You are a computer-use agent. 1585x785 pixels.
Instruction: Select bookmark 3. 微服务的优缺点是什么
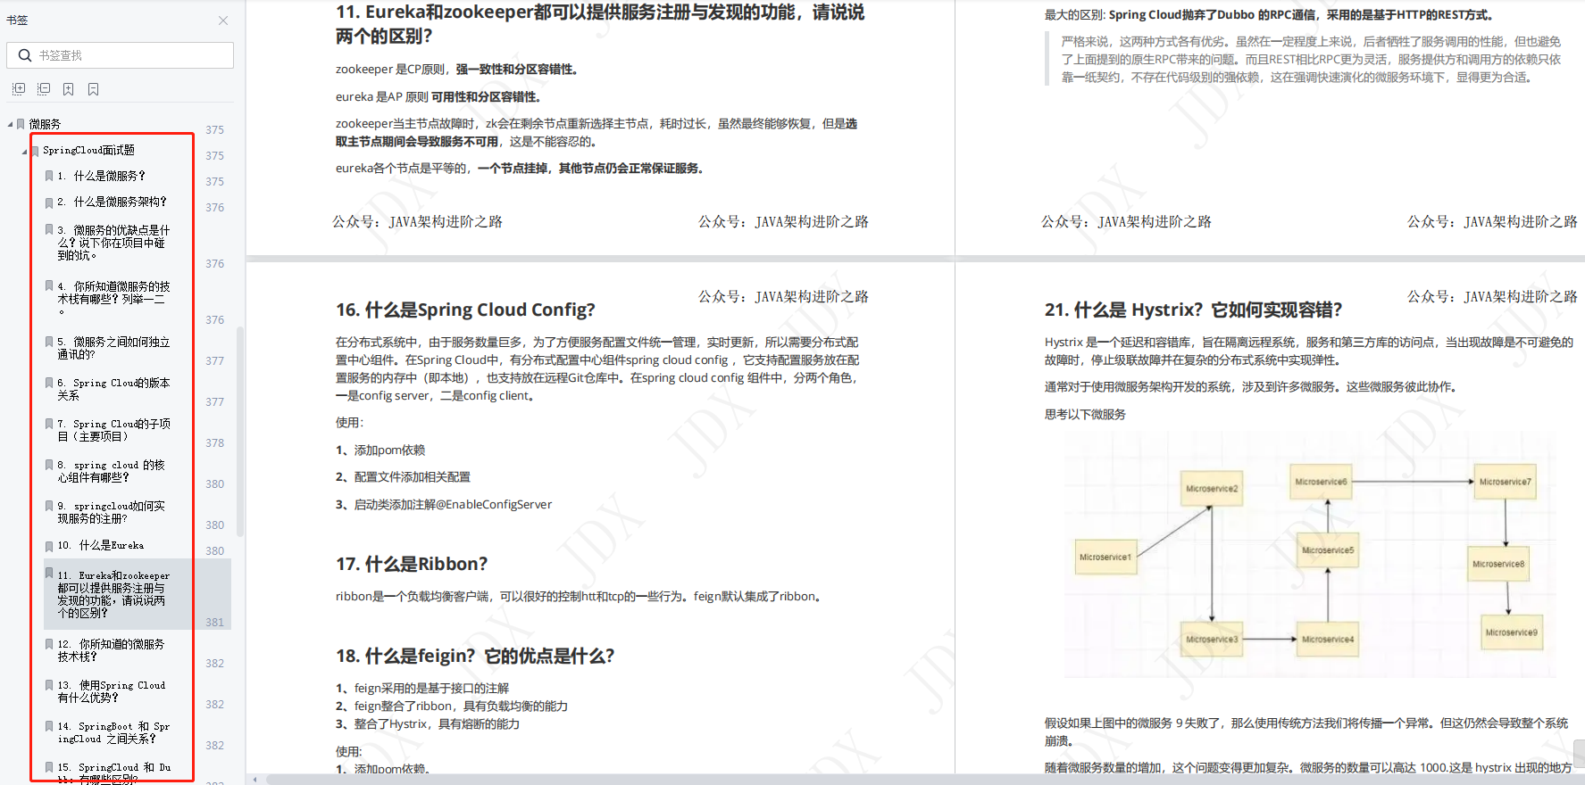pyautogui.click(x=113, y=243)
